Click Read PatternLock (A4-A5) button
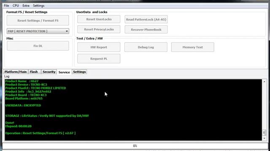Screen dimensions: 270x151 click(146, 19)
